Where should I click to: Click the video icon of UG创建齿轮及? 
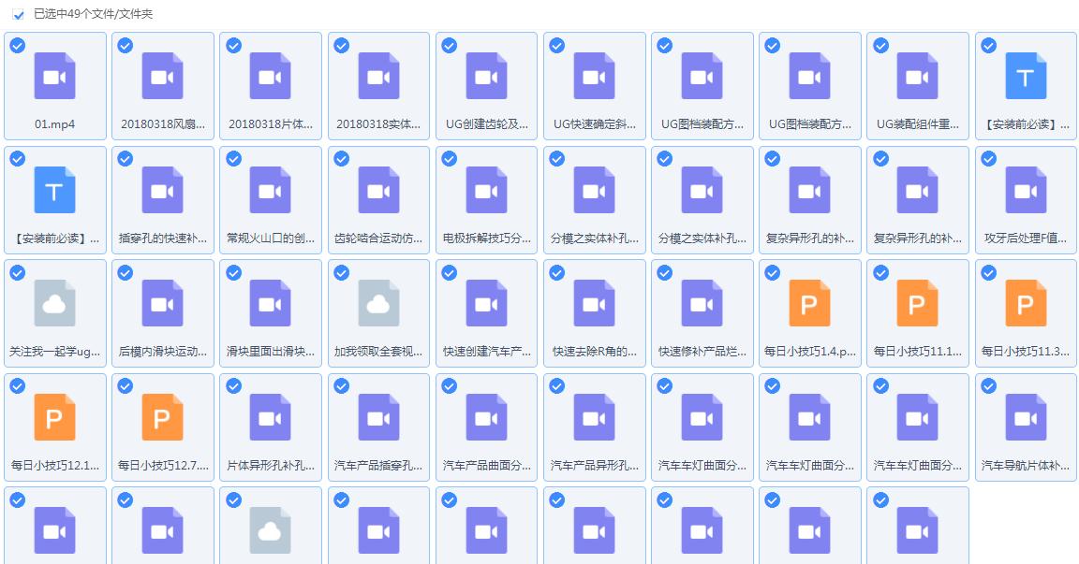[x=486, y=75]
